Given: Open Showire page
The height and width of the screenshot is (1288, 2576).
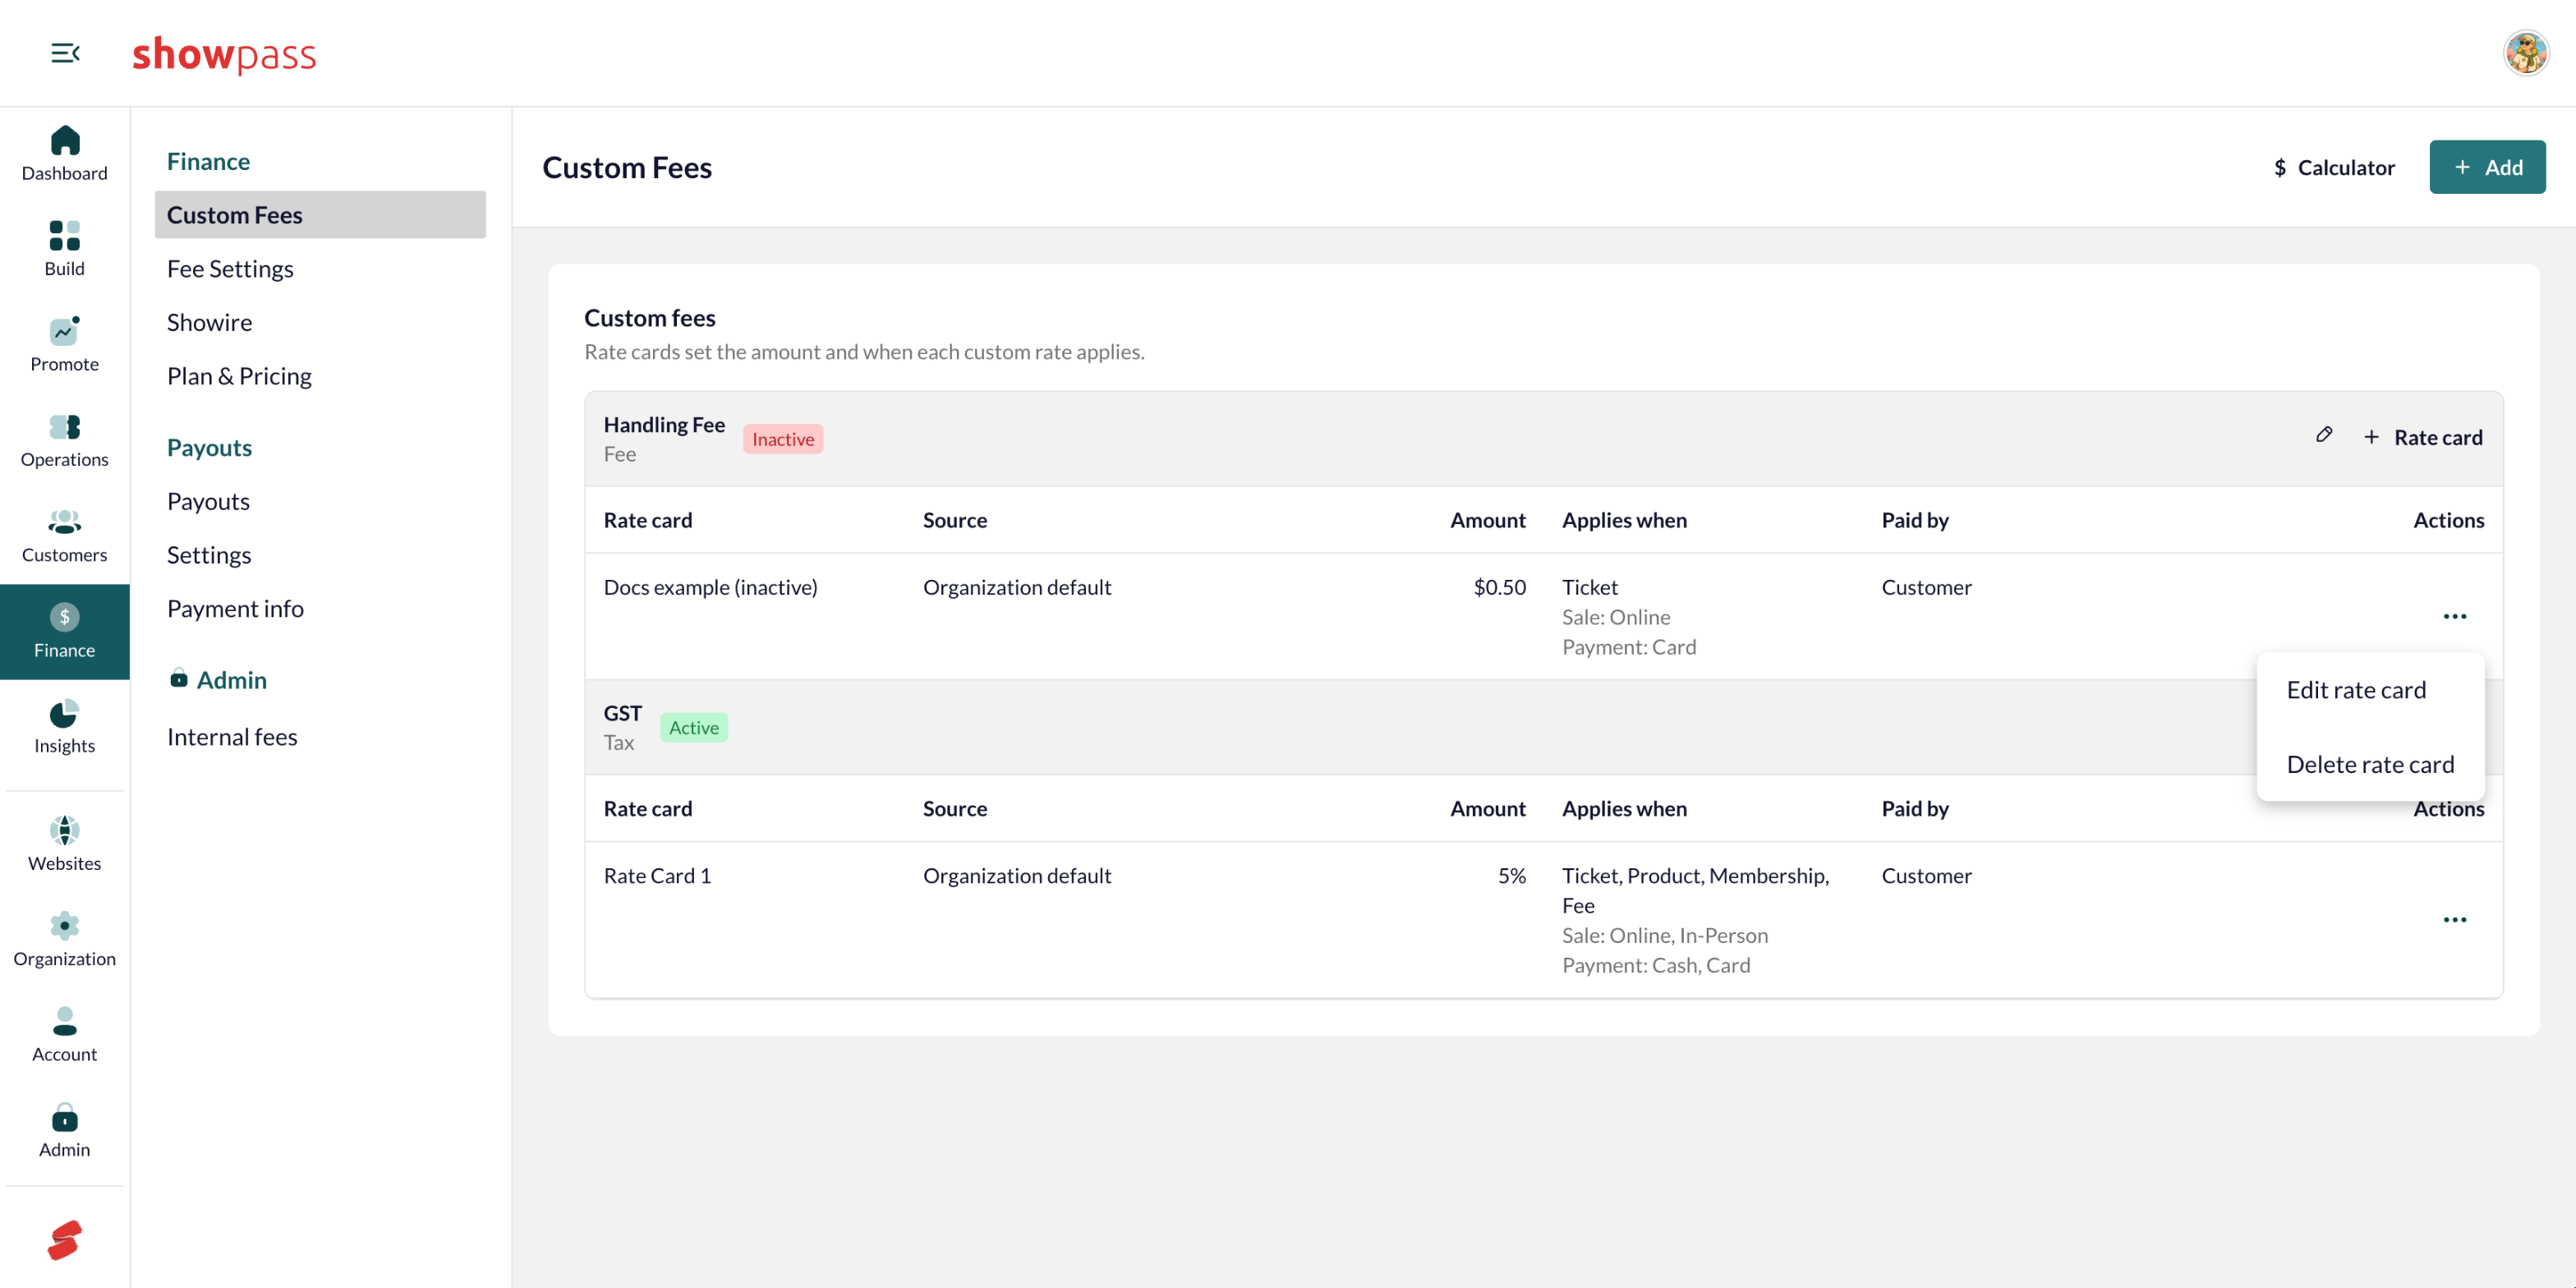Looking at the screenshot, I should [x=209, y=322].
